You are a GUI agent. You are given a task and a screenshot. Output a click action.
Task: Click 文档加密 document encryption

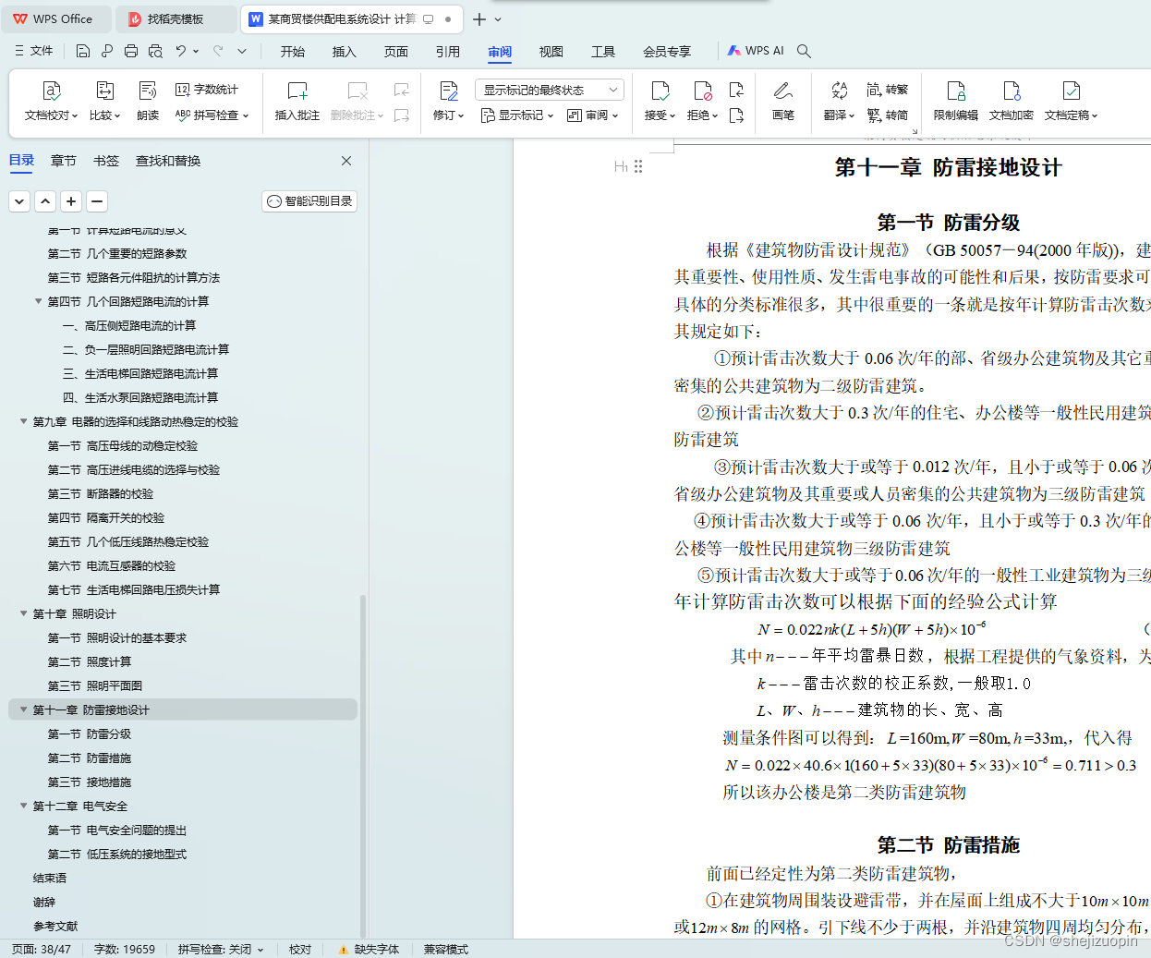pyautogui.click(x=1012, y=102)
